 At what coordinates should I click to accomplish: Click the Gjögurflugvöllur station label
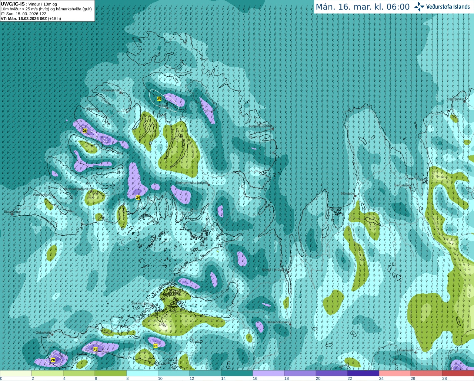point(261,126)
